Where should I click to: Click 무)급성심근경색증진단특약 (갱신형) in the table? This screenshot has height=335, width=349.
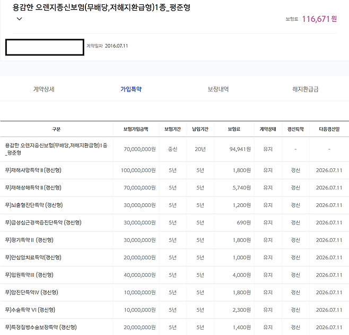tap(43, 223)
